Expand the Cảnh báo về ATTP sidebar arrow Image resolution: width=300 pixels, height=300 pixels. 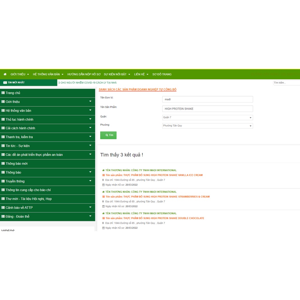coord(90,207)
